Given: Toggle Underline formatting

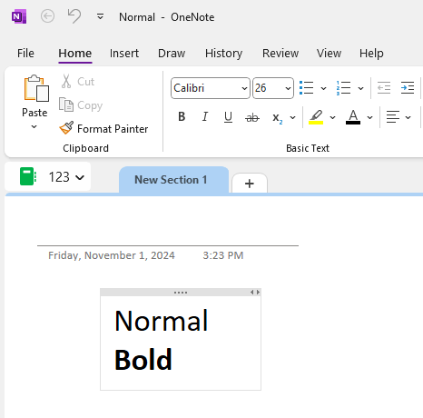Looking at the screenshot, I should tap(228, 117).
